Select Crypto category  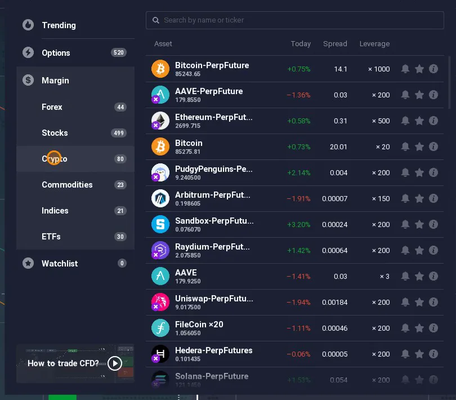pyautogui.click(x=75, y=159)
